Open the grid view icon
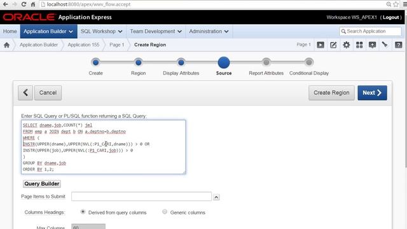Screen dimensions: 407x229 [359, 45]
